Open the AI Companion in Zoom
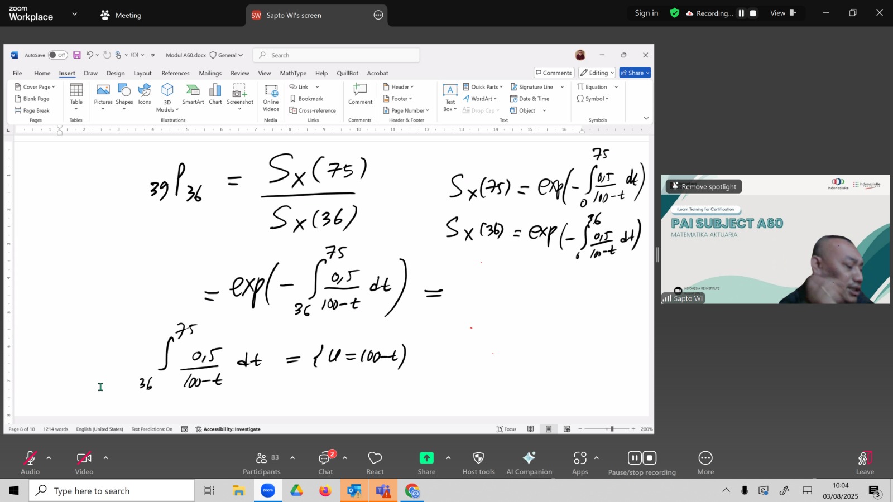Screen dimensions: 893x502 click(x=529, y=463)
